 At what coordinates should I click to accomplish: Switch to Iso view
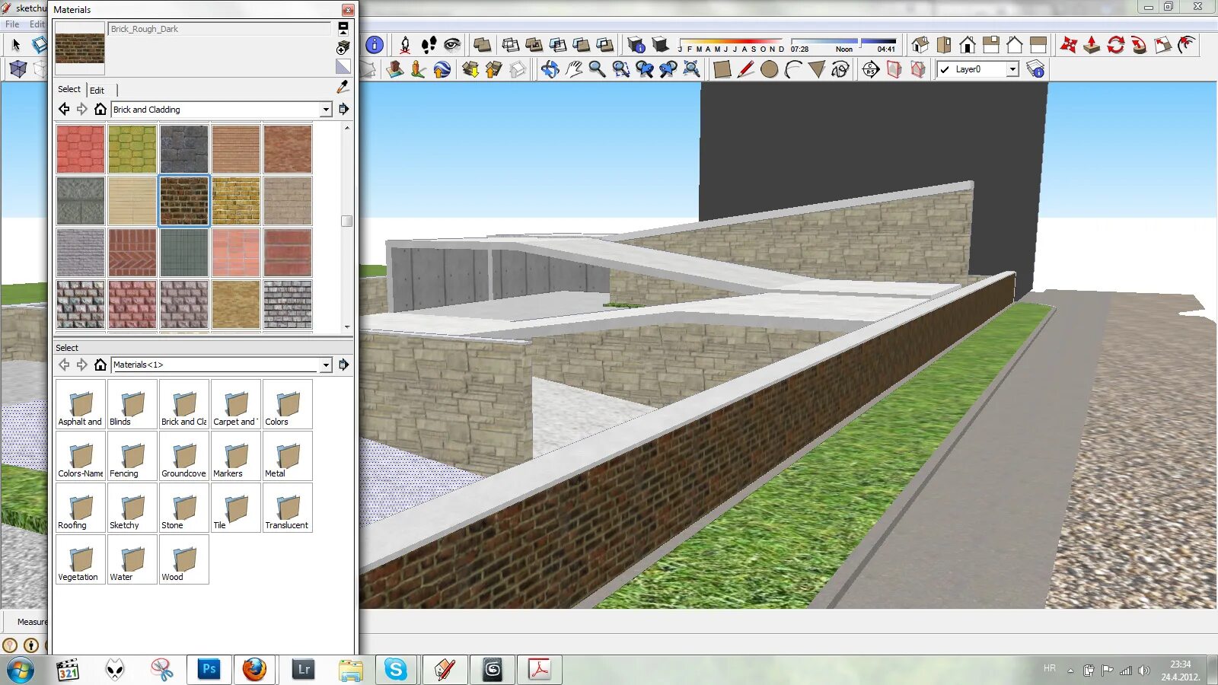(x=920, y=45)
